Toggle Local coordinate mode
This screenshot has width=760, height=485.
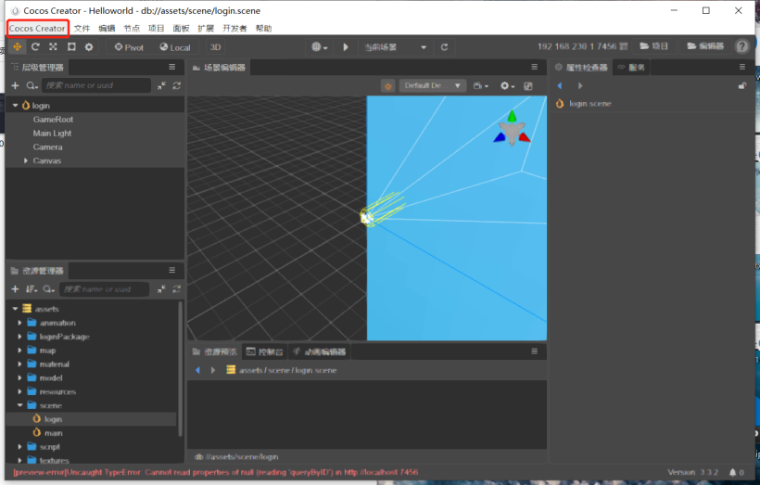[x=175, y=47]
